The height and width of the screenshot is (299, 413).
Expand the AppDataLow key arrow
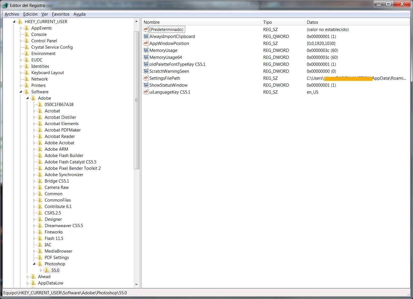tap(28, 283)
